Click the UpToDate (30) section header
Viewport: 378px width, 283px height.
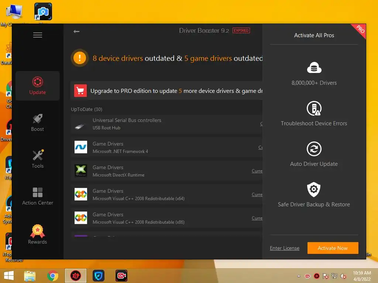(x=86, y=109)
